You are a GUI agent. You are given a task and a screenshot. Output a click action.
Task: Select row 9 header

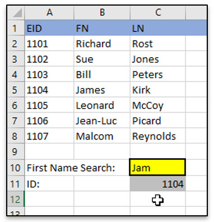16,151
